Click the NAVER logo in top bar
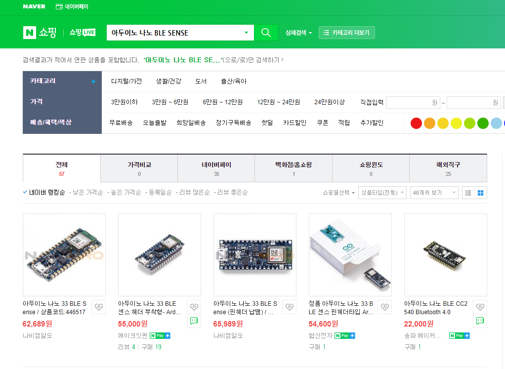Image resolution: width=505 pixels, height=369 pixels. (34, 6)
